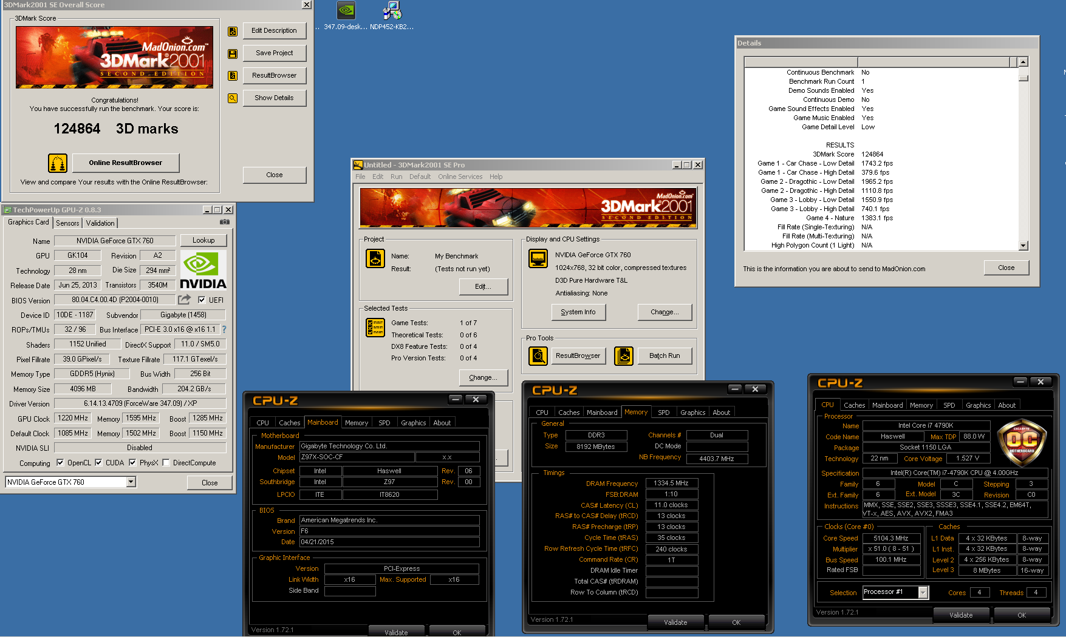
Task: Click the Selected Tests checklist icon
Action: (375, 328)
